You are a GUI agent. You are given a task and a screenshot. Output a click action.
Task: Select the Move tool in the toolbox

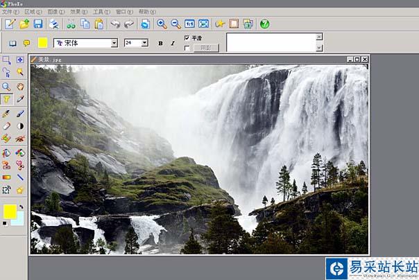pyautogui.click(x=20, y=60)
